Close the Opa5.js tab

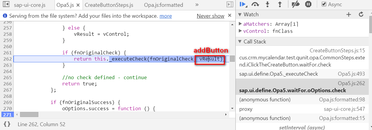tap(78, 5)
